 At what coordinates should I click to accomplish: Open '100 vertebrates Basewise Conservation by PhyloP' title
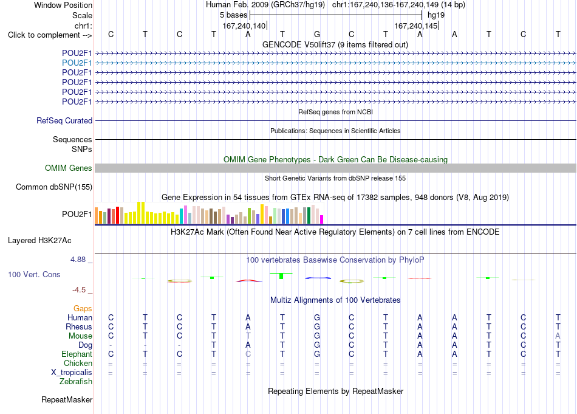335,260
